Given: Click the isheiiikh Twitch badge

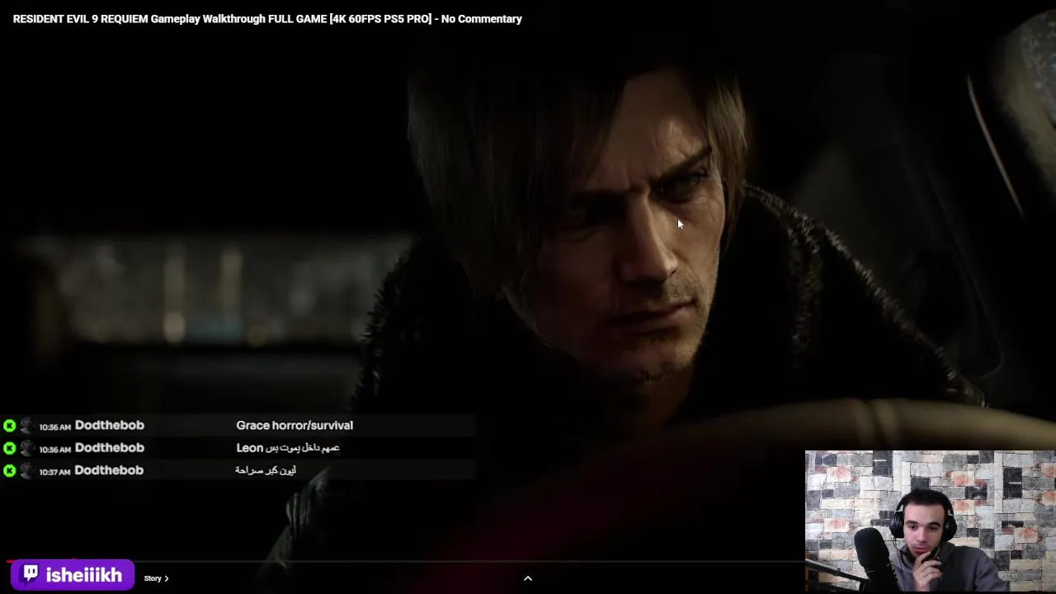Looking at the screenshot, I should tap(72, 575).
